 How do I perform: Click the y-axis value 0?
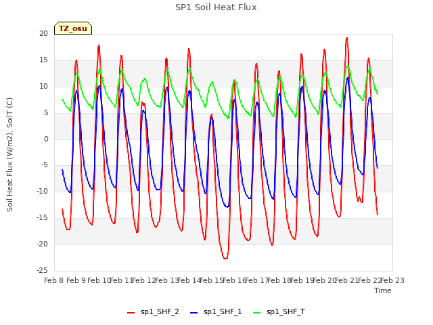46,139
